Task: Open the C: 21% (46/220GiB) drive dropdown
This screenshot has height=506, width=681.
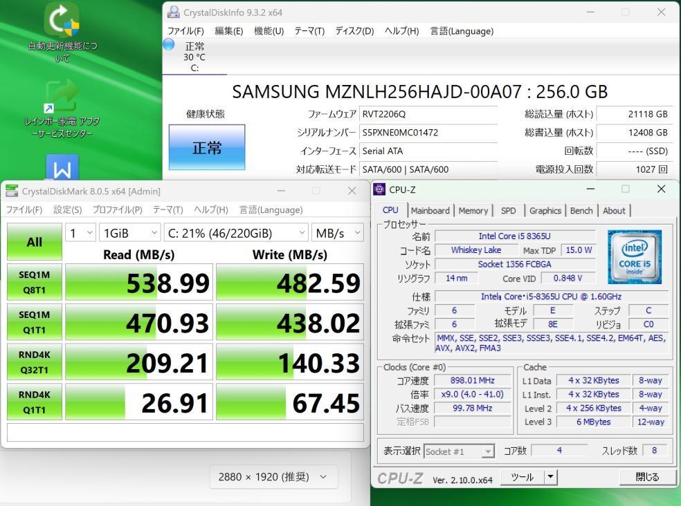Action: click(x=236, y=233)
